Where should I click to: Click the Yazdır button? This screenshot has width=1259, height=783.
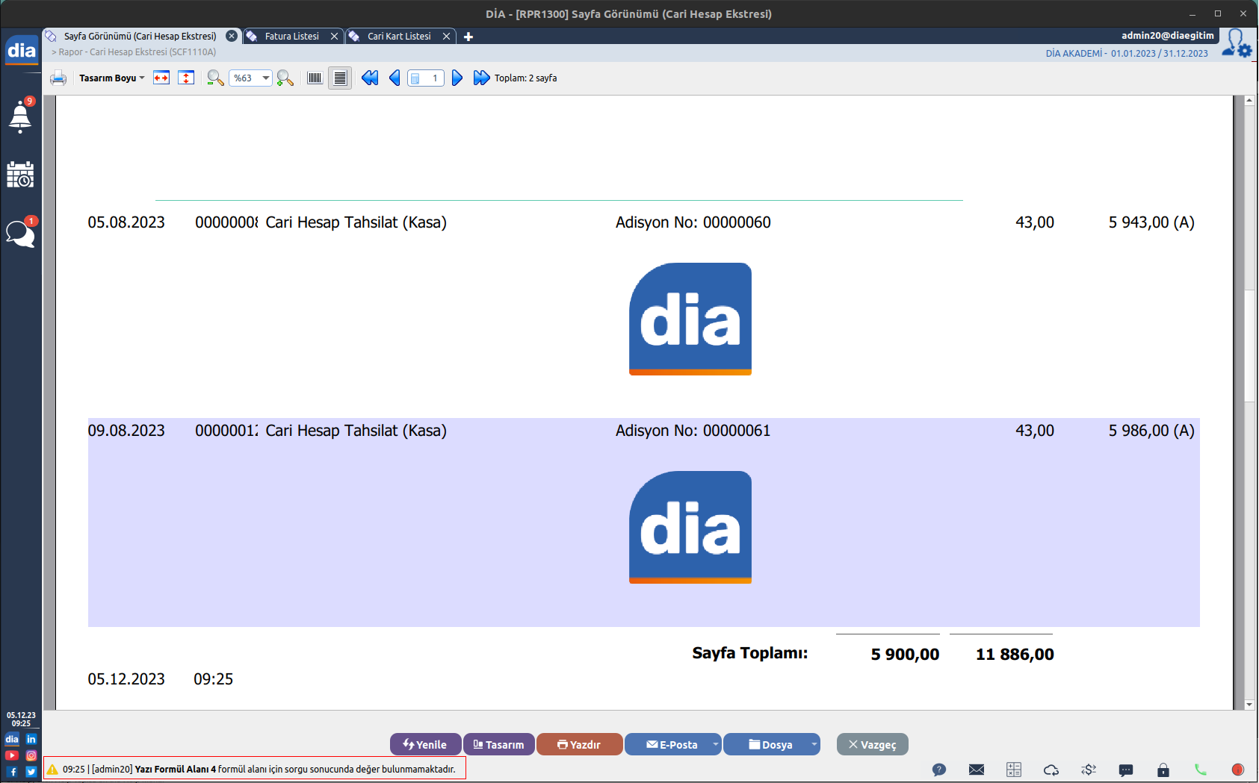click(x=579, y=744)
